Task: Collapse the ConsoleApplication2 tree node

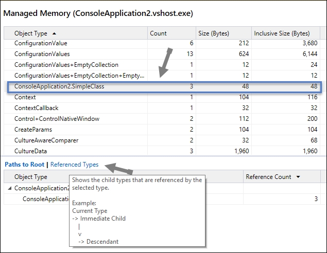Action: pyautogui.click(x=9, y=188)
